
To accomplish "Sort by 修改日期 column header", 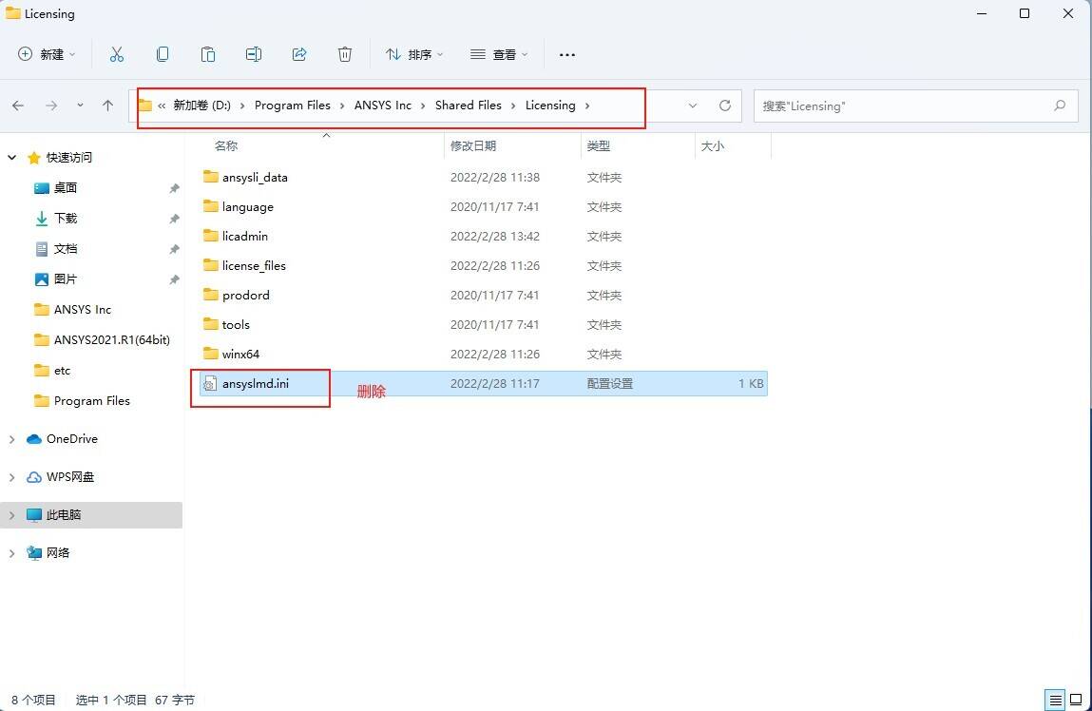I will (473, 145).
